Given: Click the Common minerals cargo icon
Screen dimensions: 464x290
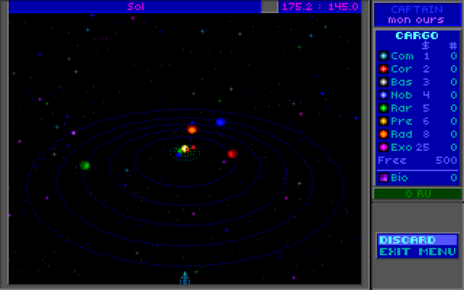Looking at the screenshot, I should [x=384, y=56].
